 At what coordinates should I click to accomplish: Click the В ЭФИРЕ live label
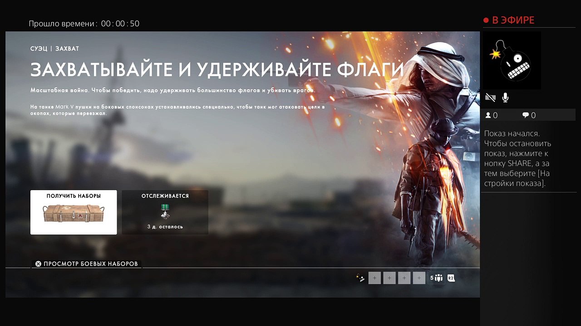click(x=513, y=20)
